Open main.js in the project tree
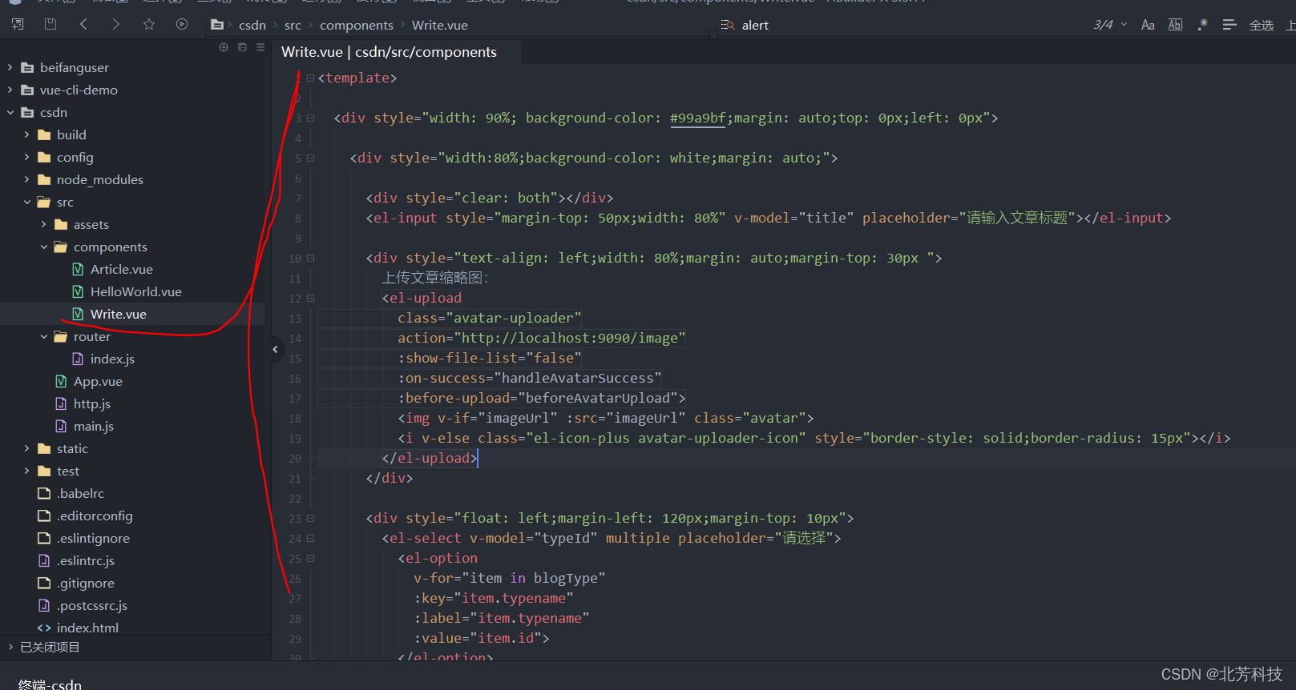 pos(94,426)
